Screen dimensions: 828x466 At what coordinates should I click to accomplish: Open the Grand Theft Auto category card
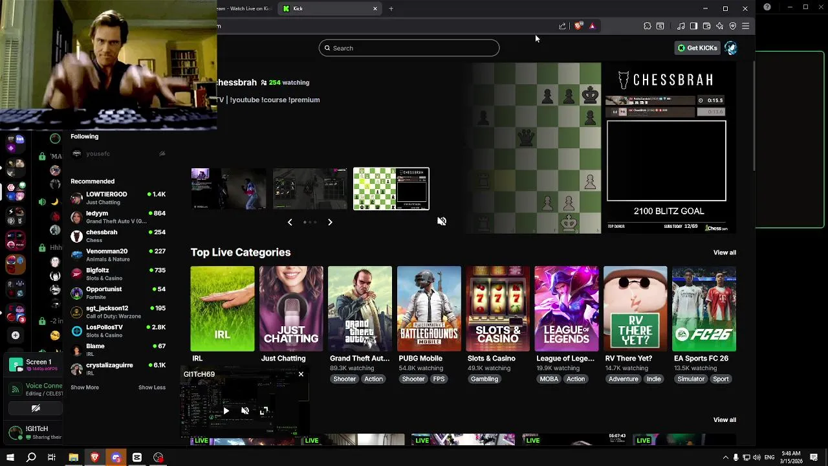360,309
